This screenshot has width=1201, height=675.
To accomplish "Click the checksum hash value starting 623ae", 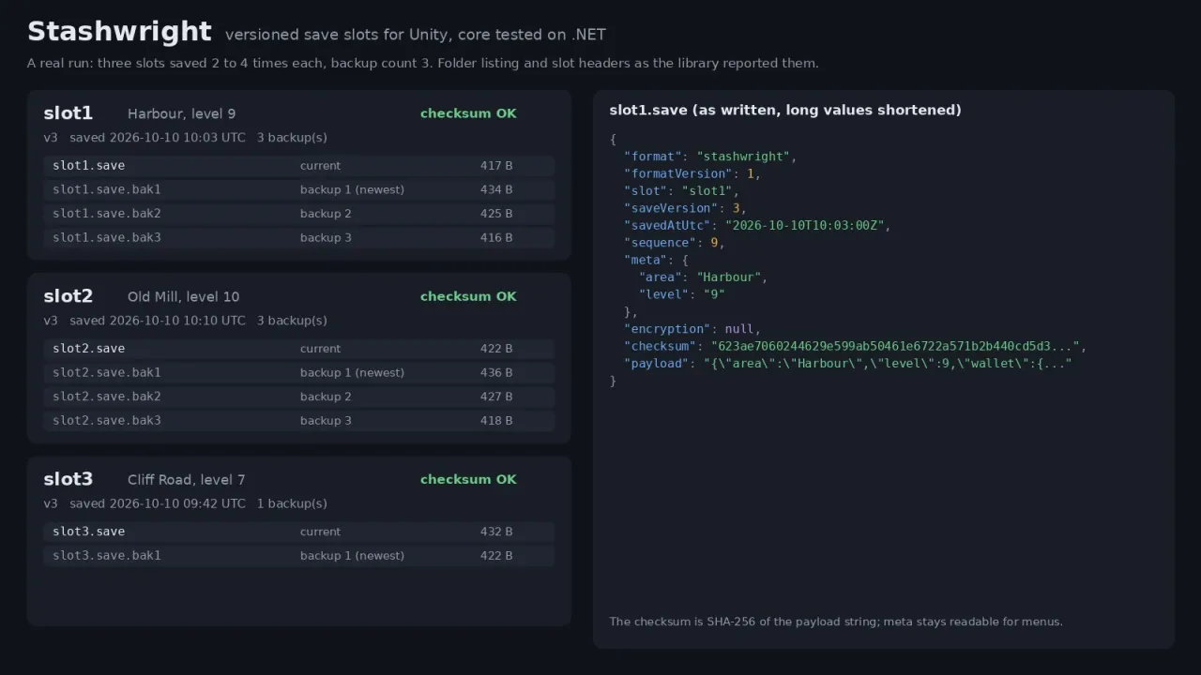I will 895,346.
